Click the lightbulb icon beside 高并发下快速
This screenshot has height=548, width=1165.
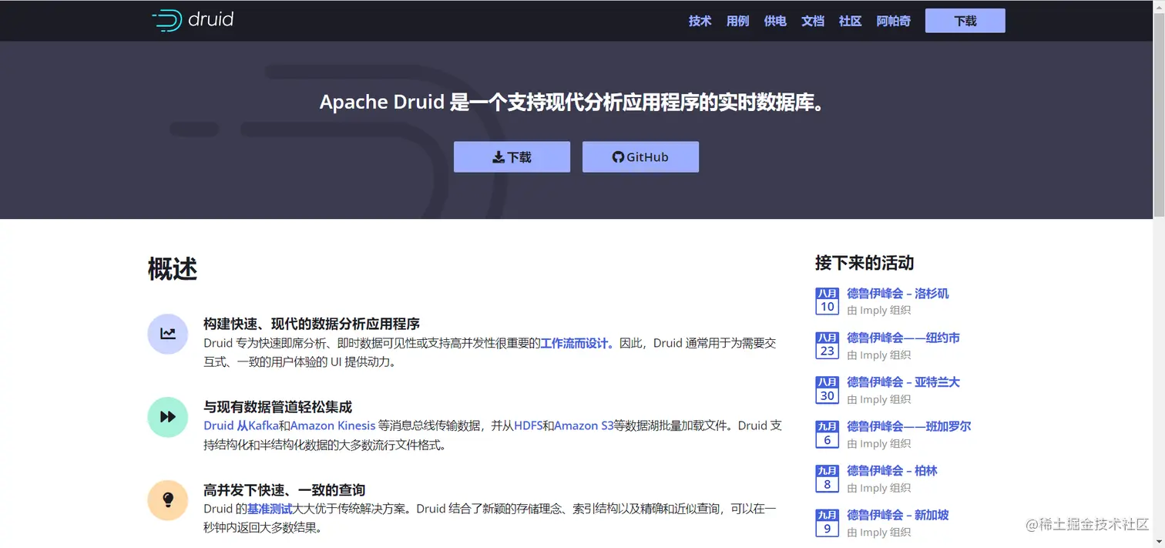(x=168, y=499)
